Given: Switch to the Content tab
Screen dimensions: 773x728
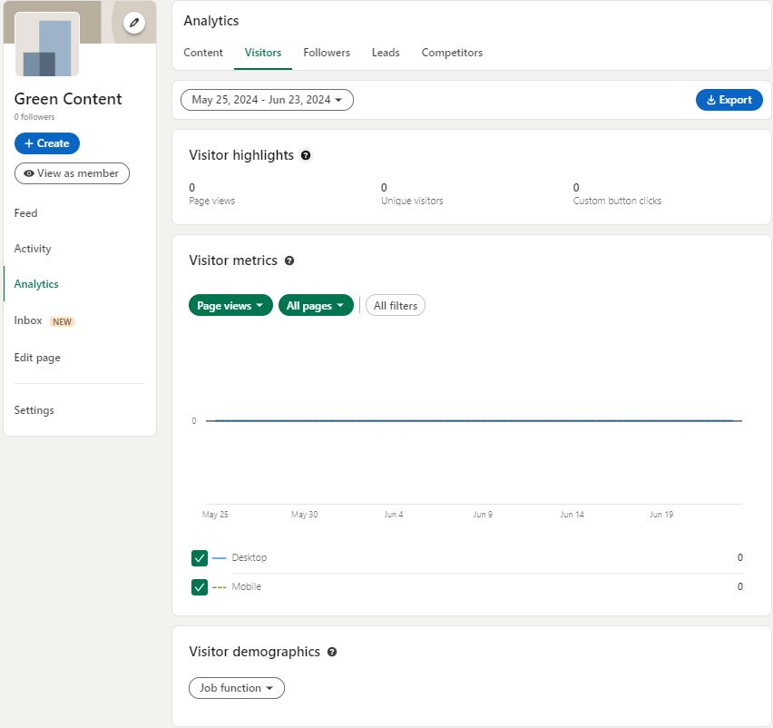Looking at the screenshot, I should click(x=203, y=53).
